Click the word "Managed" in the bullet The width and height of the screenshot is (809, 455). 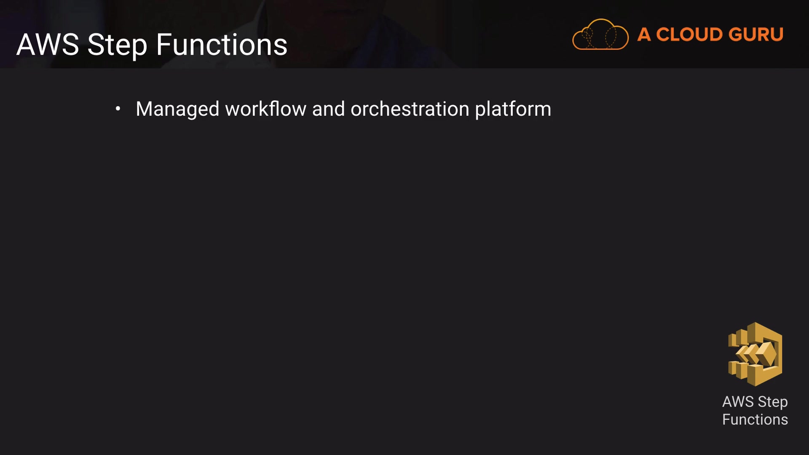177,109
